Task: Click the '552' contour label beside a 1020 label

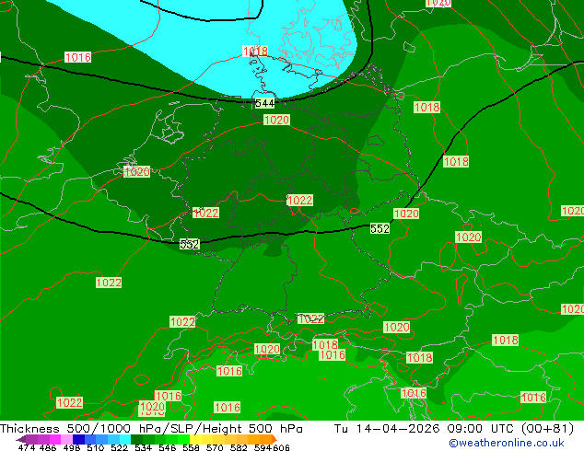Action: (x=380, y=228)
